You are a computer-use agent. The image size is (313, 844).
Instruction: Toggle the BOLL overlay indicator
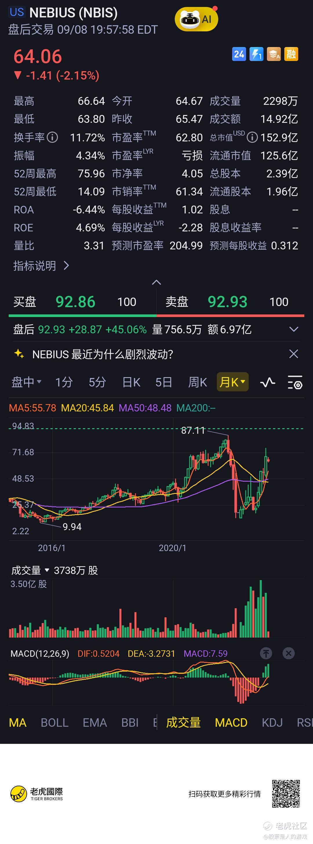[54, 722]
